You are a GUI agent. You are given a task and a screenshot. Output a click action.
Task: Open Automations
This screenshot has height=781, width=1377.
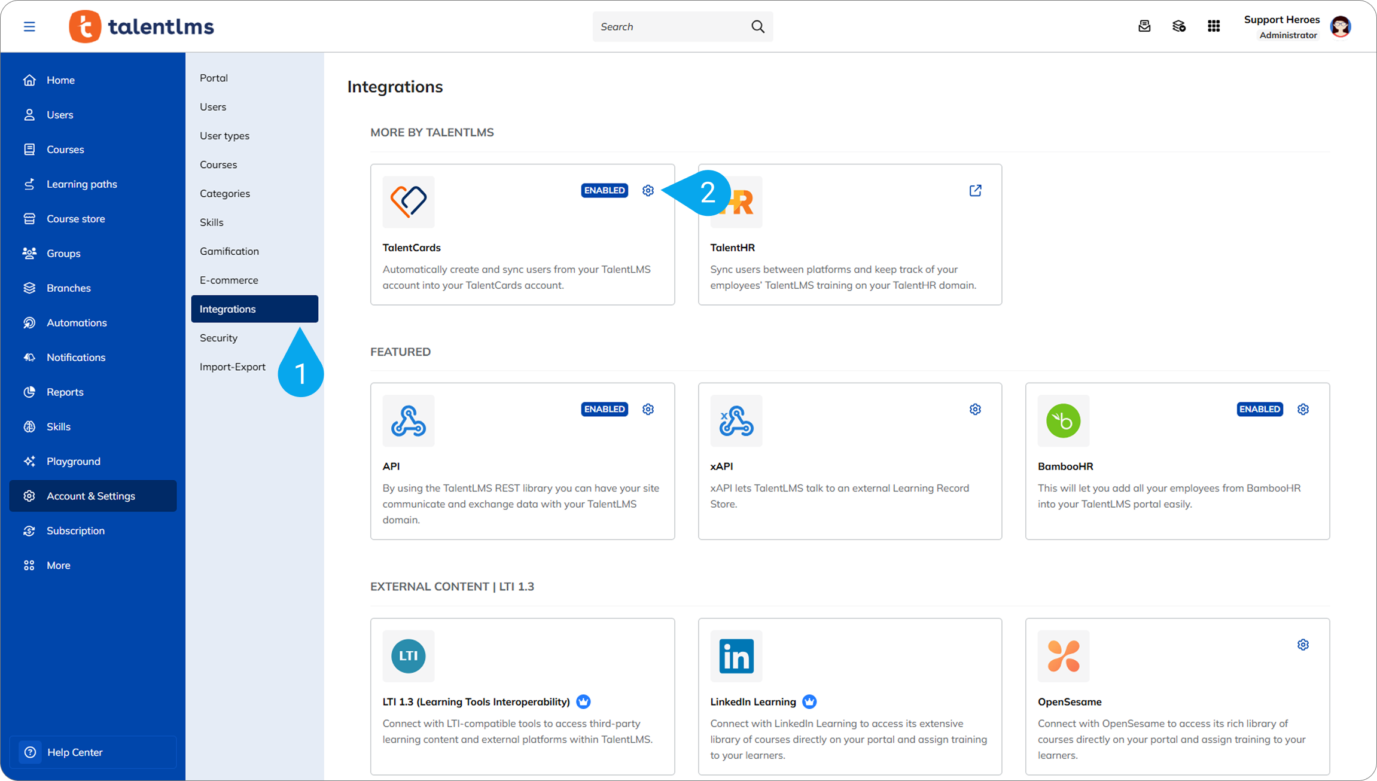pyautogui.click(x=93, y=323)
